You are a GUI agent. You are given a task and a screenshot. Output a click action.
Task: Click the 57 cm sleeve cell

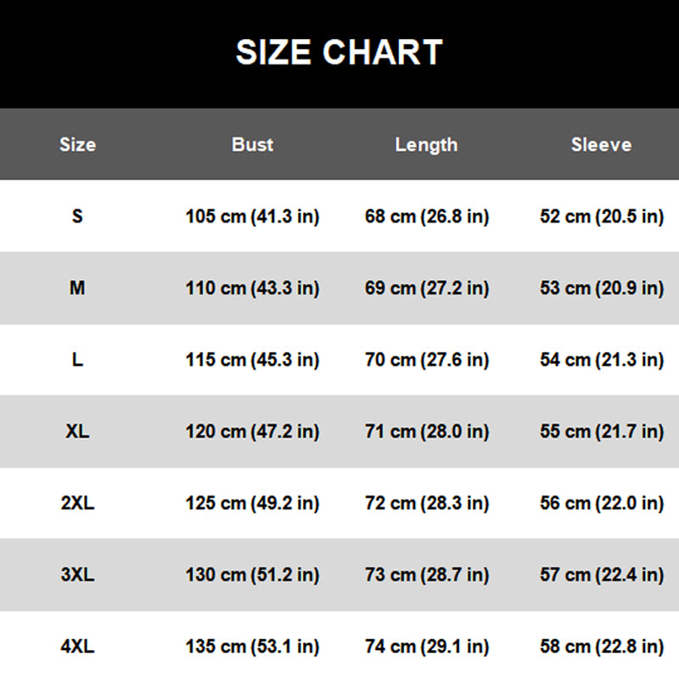[x=601, y=575]
